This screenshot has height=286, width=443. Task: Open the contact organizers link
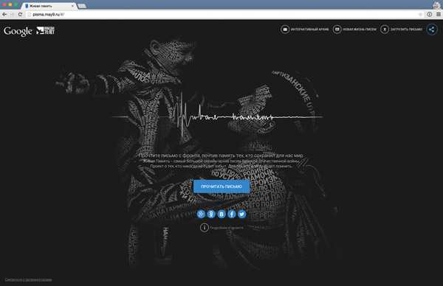tap(28, 279)
